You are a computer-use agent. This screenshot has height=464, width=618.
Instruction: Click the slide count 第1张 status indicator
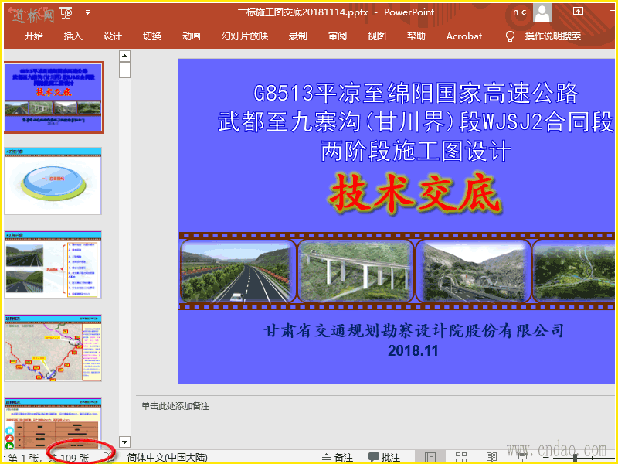click(49, 458)
